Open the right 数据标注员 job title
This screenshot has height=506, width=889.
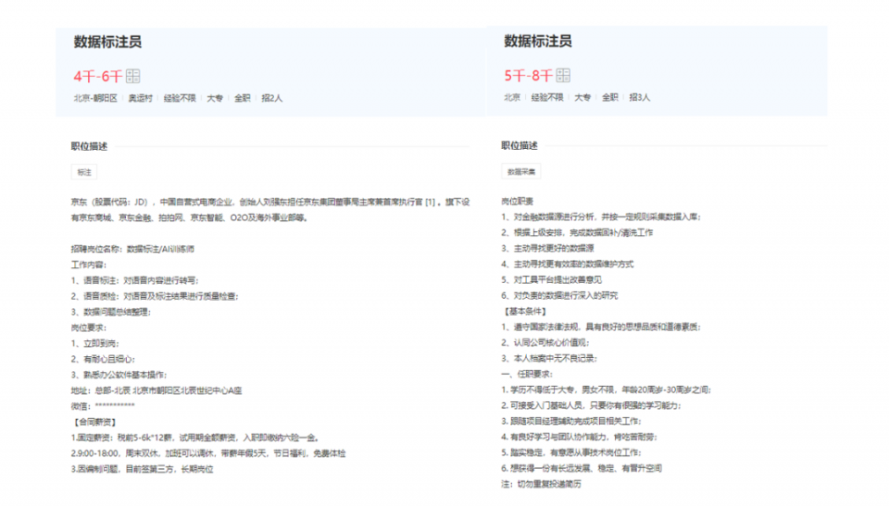pos(538,42)
